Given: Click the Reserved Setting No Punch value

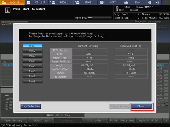Looking at the screenshot, I should pyautogui.click(x=131, y=73).
